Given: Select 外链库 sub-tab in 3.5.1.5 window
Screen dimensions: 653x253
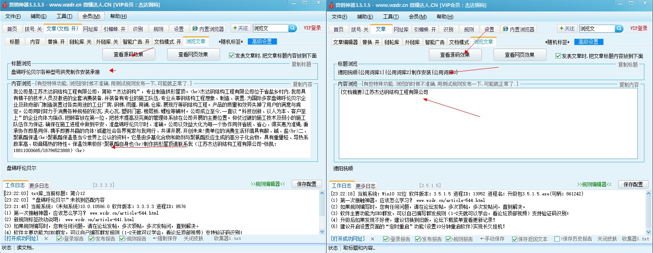Looking at the screenshot, I should pos(412,42).
